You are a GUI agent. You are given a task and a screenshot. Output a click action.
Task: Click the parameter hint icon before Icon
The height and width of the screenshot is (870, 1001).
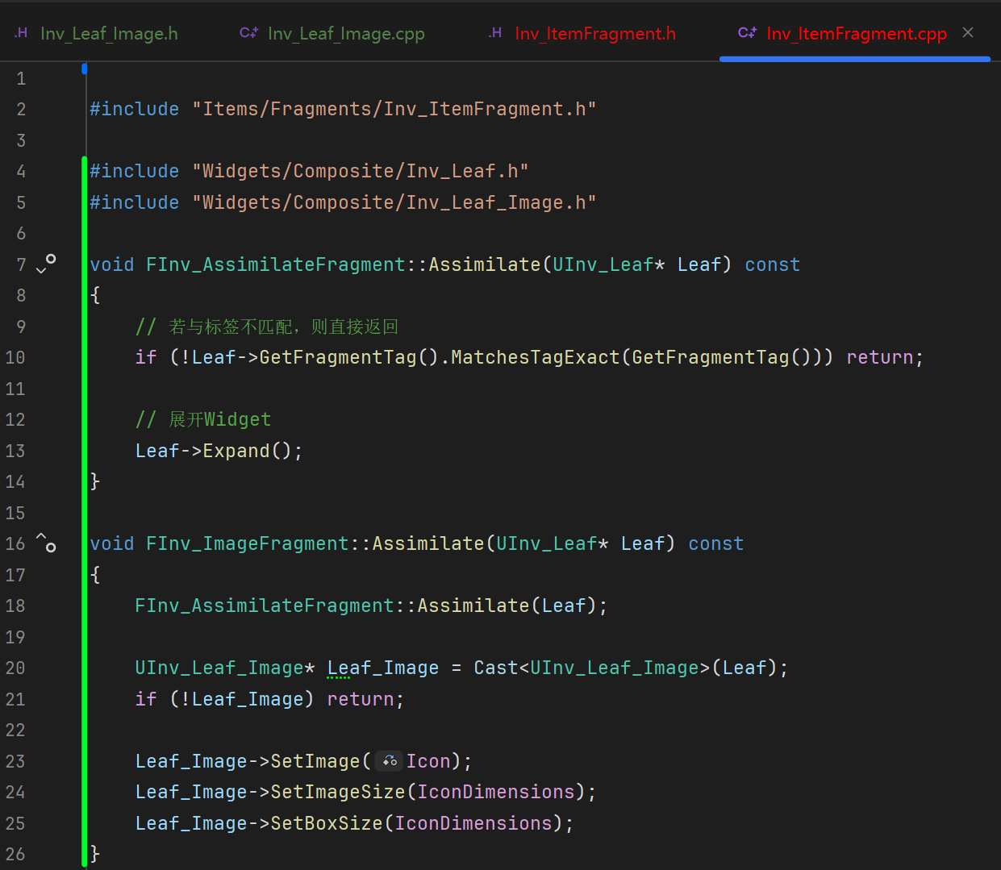pos(389,760)
